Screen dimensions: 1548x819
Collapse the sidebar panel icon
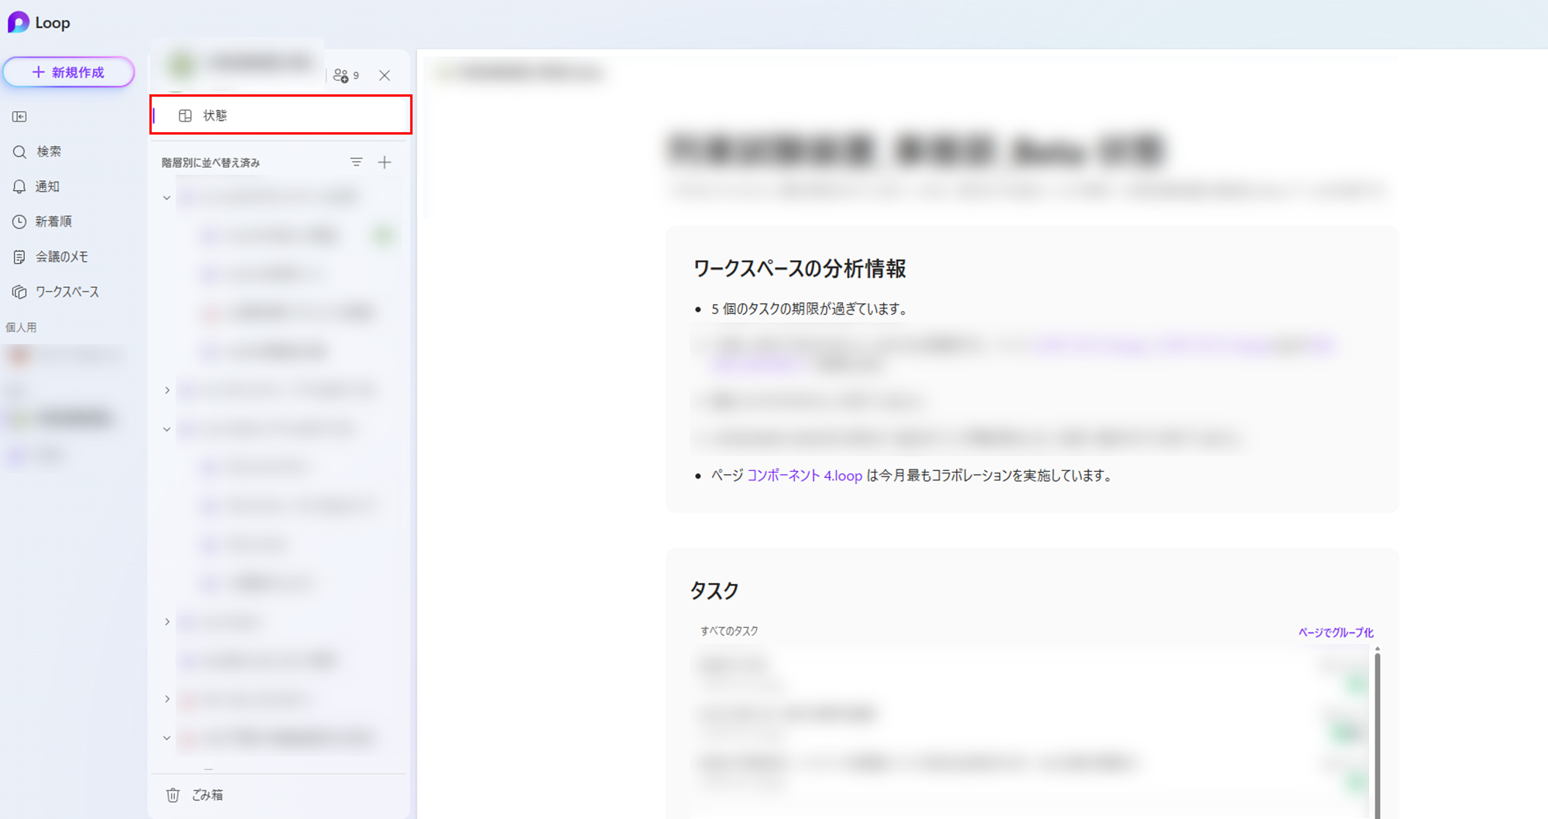19,117
